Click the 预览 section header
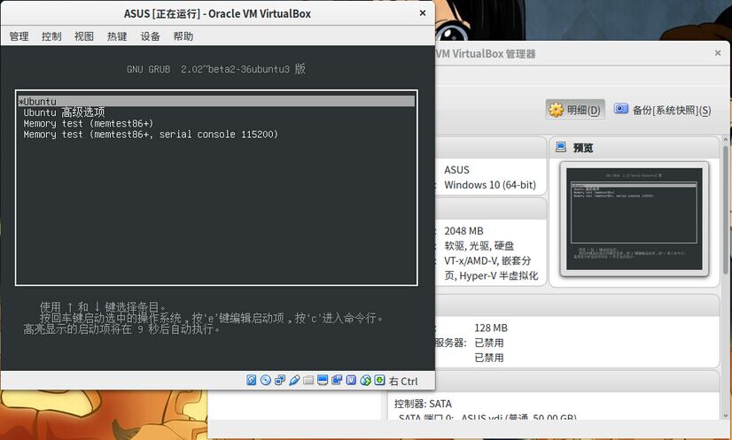The width and height of the screenshot is (732, 440). (x=635, y=148)
